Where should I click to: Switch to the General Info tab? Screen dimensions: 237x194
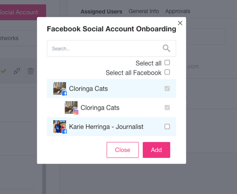[x=144, y=11]
